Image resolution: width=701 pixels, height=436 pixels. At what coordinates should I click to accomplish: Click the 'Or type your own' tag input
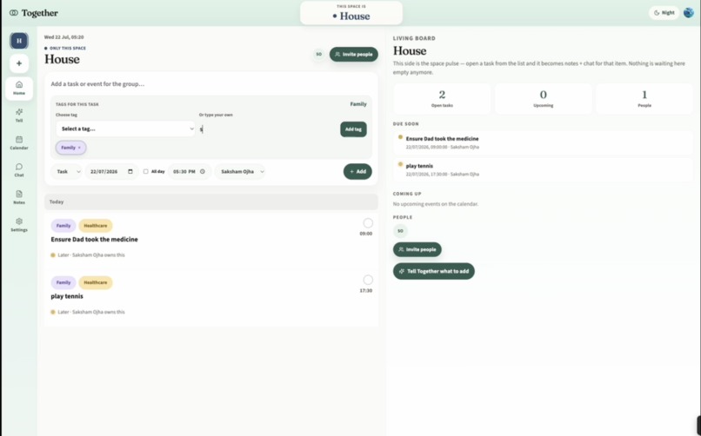coord(267,129)
